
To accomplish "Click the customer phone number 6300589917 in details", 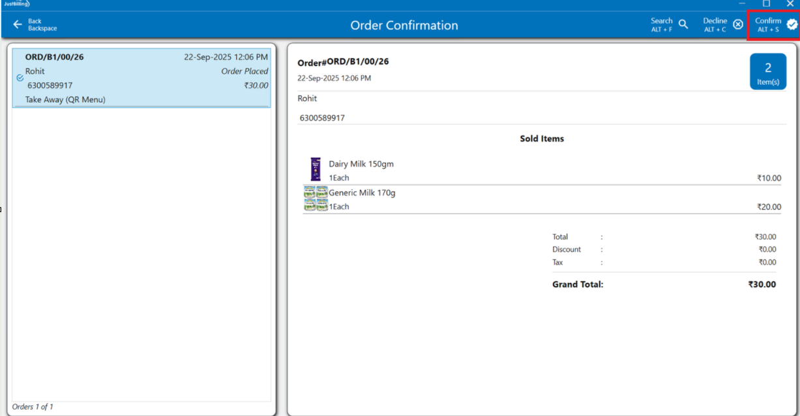I will [322, 118].
